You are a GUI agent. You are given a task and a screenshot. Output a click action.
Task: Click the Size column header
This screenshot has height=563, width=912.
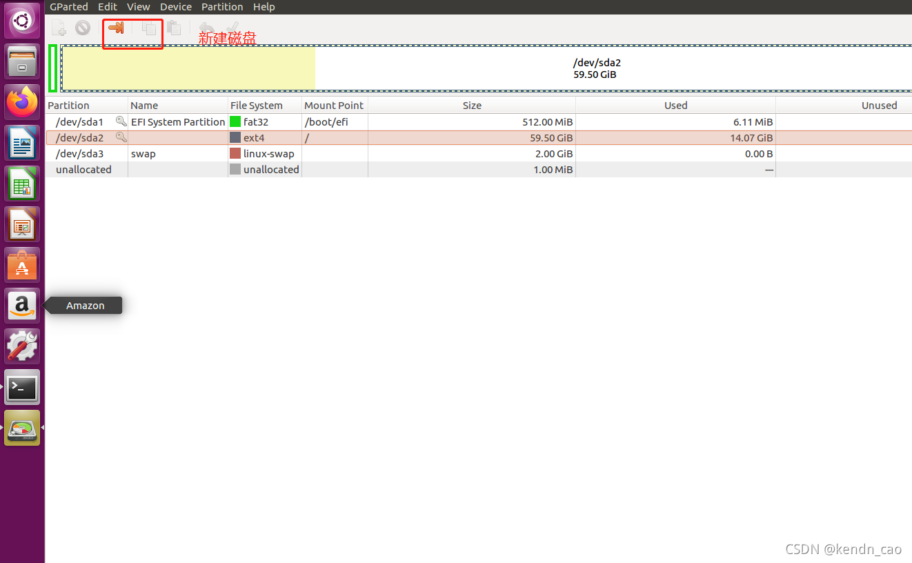coord(472,106)
